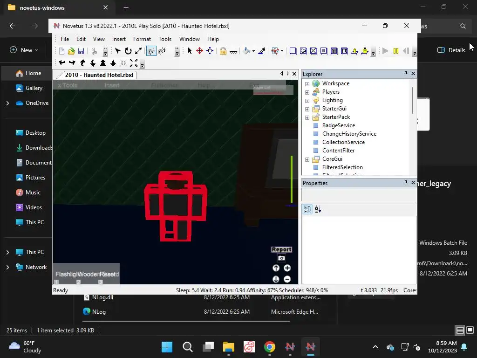The image size is (477, 358).
Task: Toggle the Details pane in File Explorer
Action: point(451,50)
